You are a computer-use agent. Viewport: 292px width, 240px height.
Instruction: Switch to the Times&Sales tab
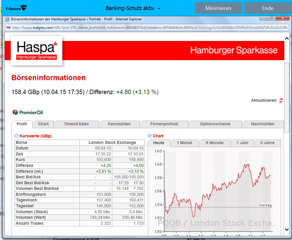point(76,124)
